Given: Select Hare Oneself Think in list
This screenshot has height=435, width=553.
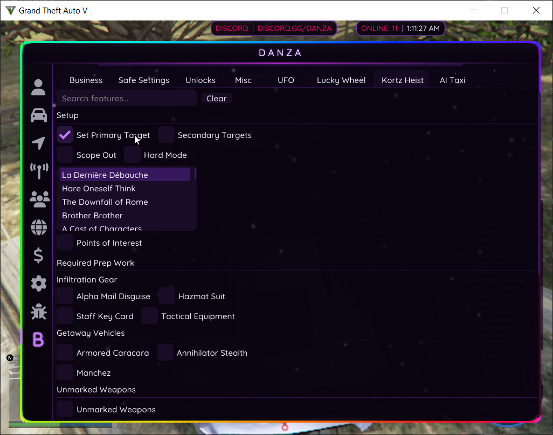Looking at the screenshot, I should click(x=125, y=189).
